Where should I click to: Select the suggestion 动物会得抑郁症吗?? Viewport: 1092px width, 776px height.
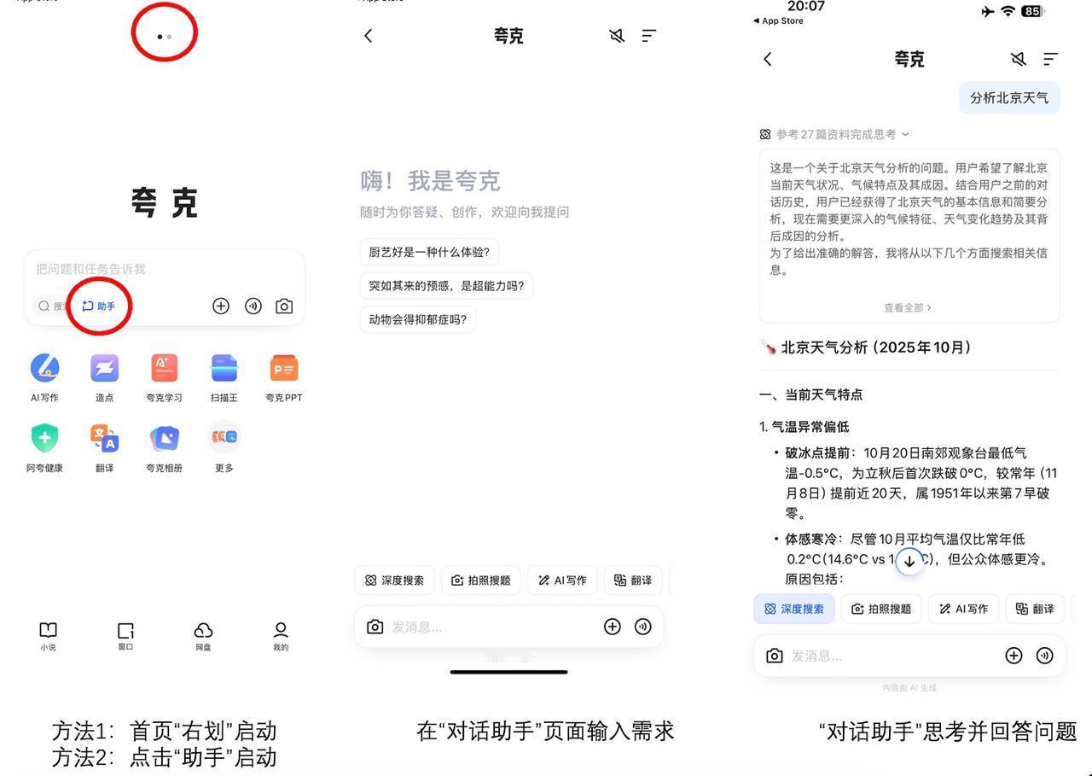click(x=418, y=319)
